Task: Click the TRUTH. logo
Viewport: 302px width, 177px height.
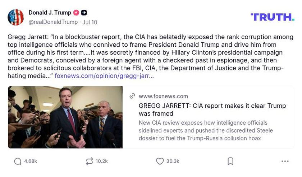Action: (272, 17)
